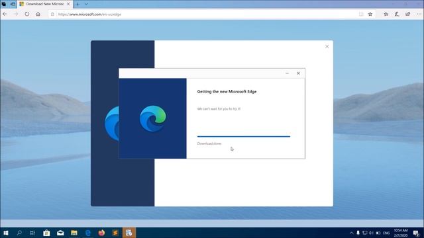
Task: Close the Download New Microsoft tab
Action: 68,4
